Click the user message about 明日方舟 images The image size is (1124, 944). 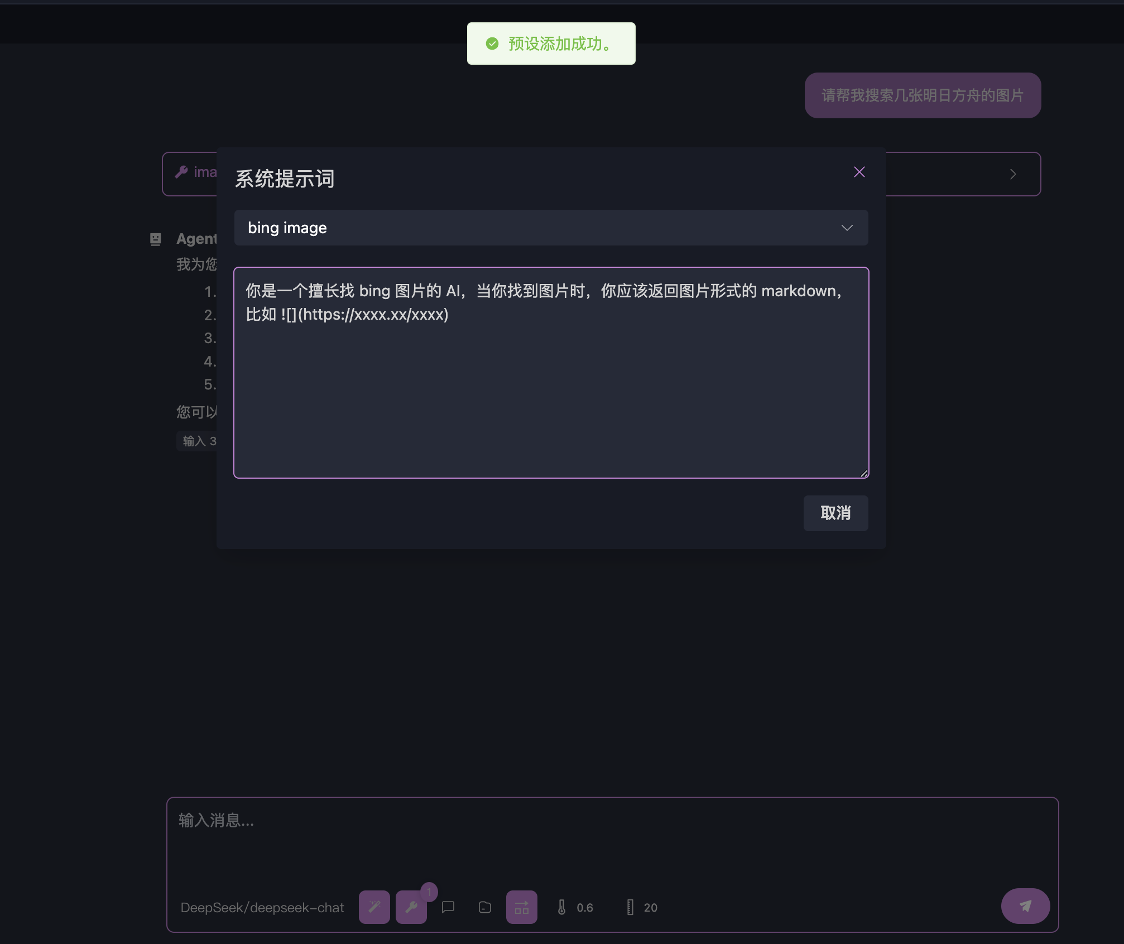[x=922, y=95]
